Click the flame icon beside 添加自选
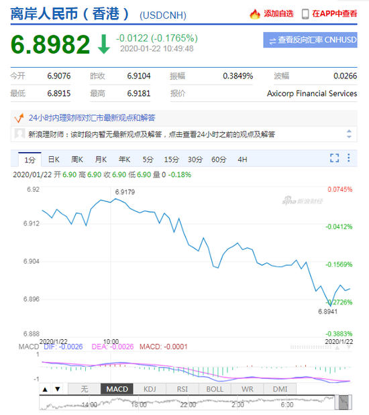 (255, 14)
